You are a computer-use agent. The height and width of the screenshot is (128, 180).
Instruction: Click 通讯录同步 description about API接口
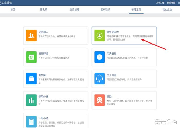[x=130, y=38]
